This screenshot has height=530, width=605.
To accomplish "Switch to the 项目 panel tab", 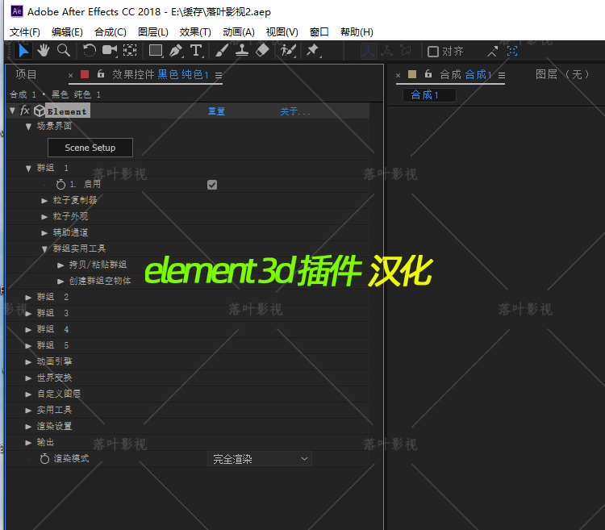I will point(27,74).
